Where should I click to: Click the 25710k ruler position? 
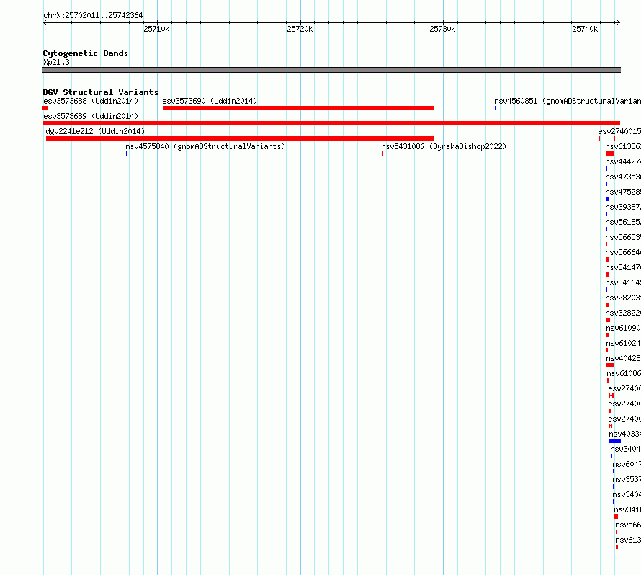click(156, 29)
